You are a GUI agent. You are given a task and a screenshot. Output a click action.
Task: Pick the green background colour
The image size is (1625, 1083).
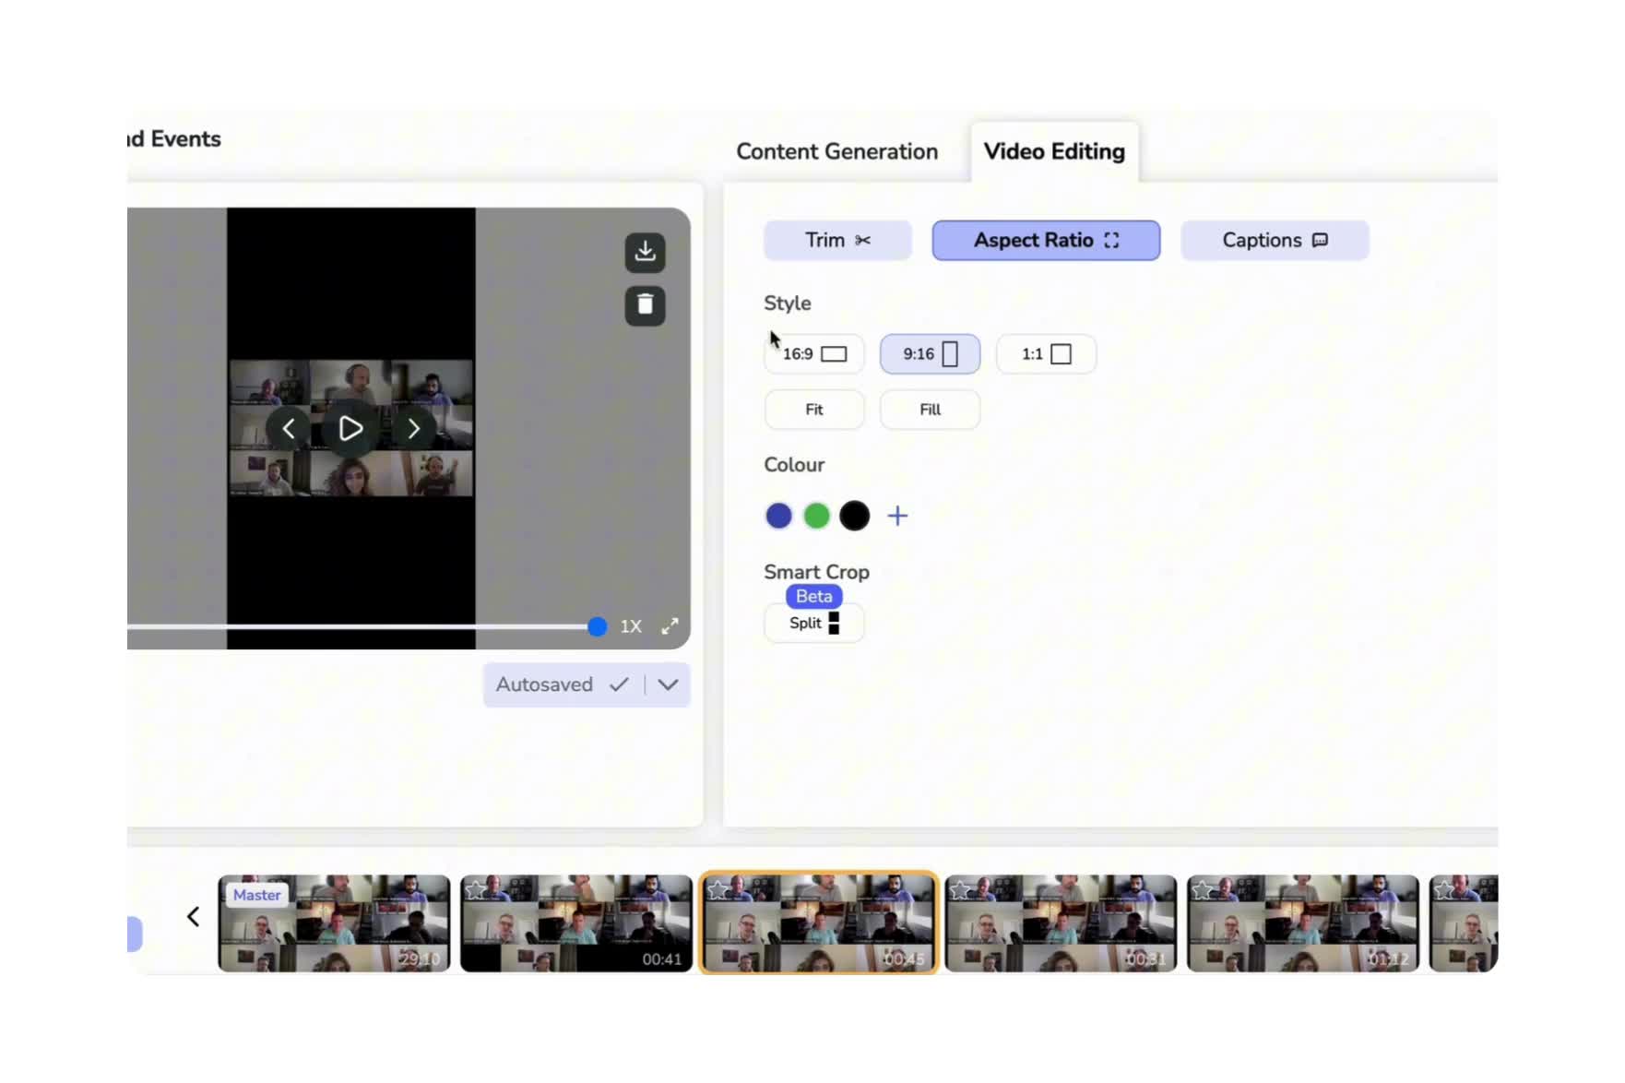[816, 516]
